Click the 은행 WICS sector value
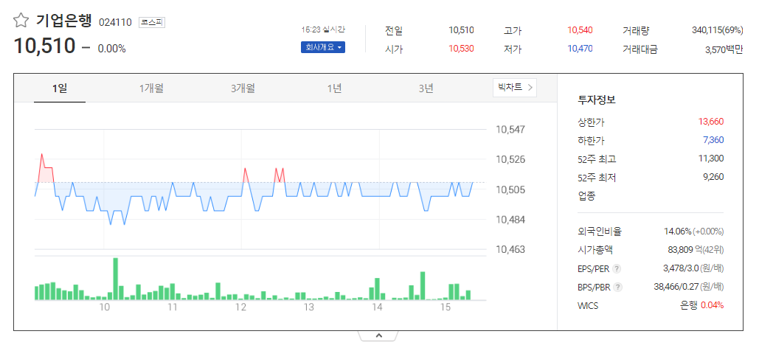This screenshot has width=759, height=348. (x=689, y=305)
